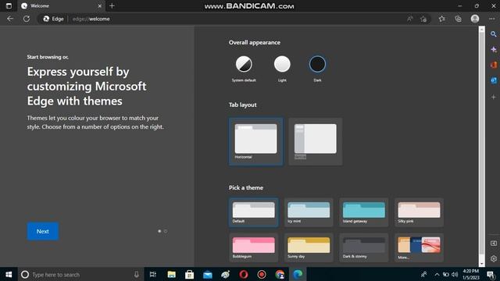Open the notifications action center

(x=491, y=274)
